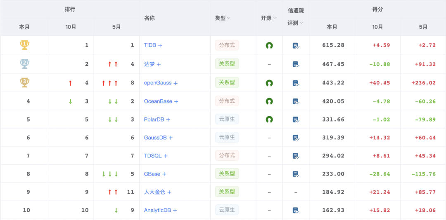Click the bronze third-place trophy icon
The width and height of the screenshot is (446, 220).
24,82
